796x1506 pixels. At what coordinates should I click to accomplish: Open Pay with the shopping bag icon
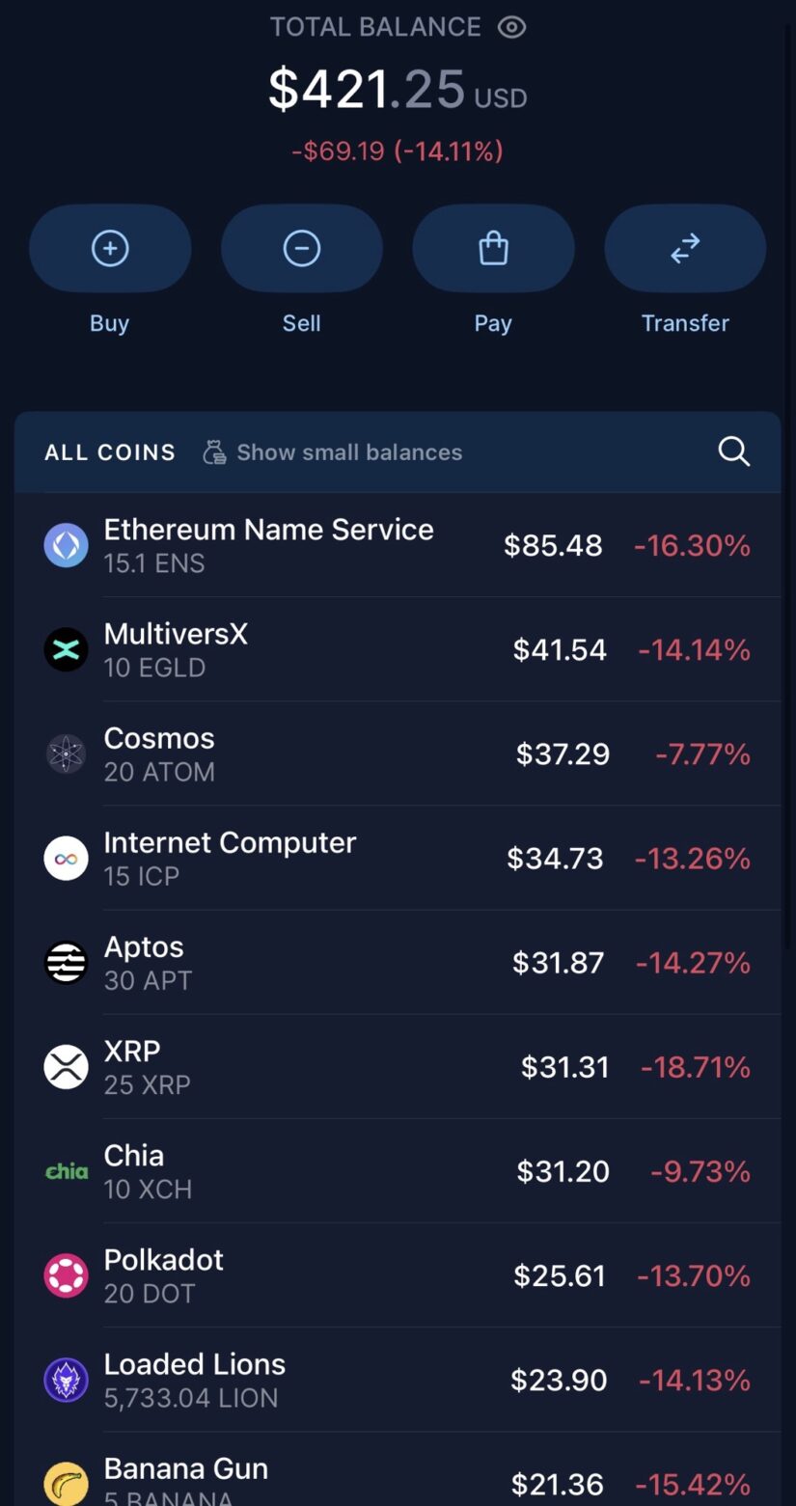(x=493, y=249)
